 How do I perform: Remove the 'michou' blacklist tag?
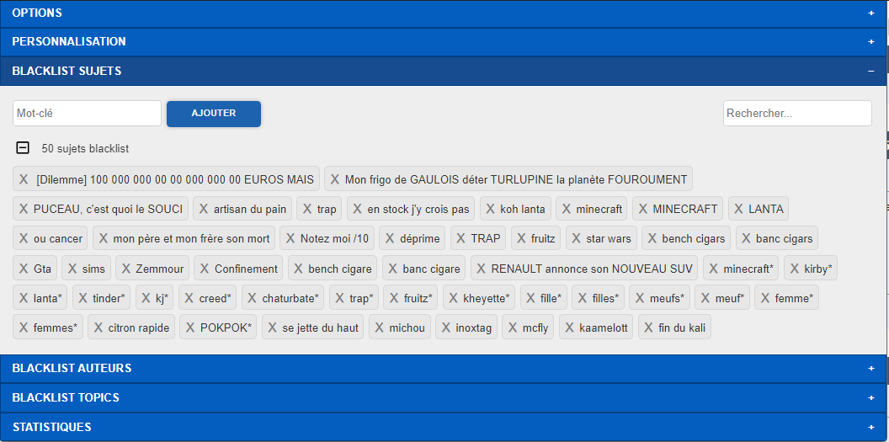(x=380, y=328)
